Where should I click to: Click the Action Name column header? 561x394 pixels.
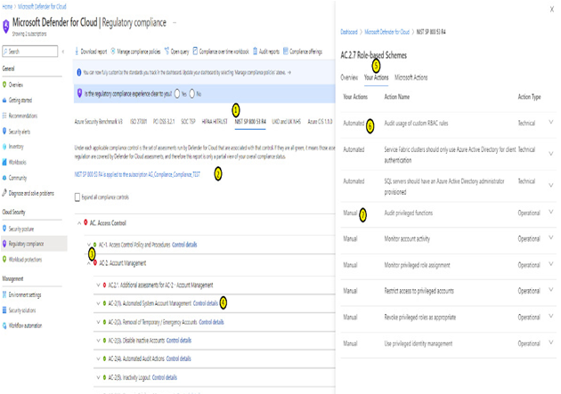397,97
